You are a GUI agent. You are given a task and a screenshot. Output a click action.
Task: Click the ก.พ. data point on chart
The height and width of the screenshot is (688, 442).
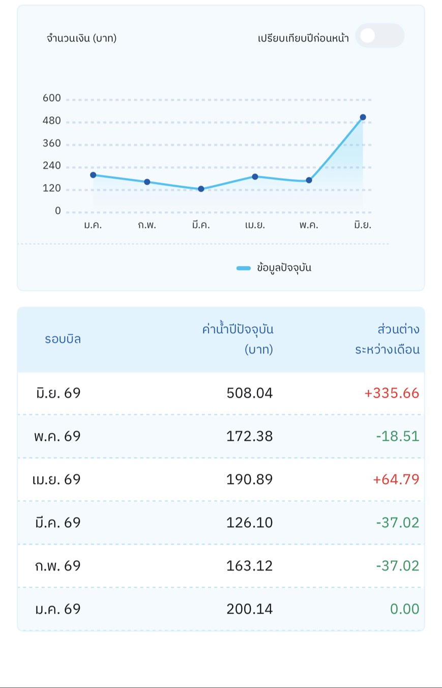point(147,182)
